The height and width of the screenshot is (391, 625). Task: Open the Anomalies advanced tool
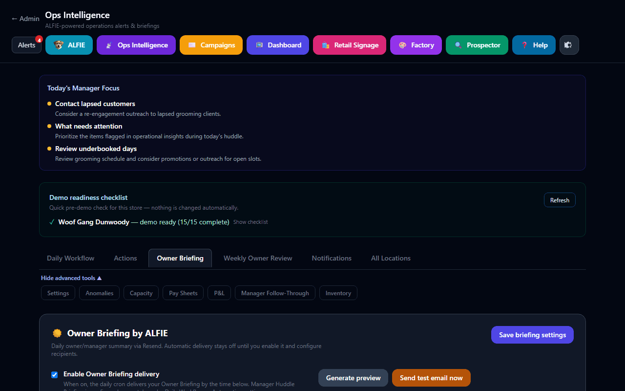point(99,293)
